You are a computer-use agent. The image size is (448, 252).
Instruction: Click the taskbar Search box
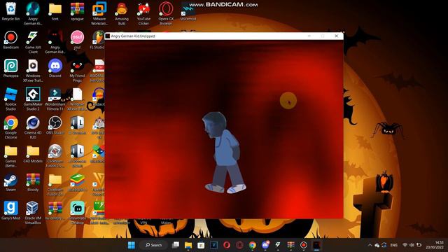(x=153, y=245)
